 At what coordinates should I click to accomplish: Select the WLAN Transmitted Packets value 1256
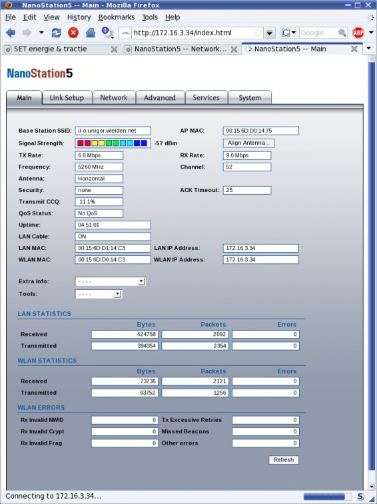point(195,393)
